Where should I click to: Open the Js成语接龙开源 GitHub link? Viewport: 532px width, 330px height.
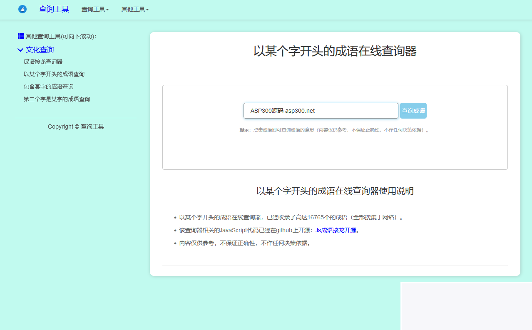[x=336, y=230]
